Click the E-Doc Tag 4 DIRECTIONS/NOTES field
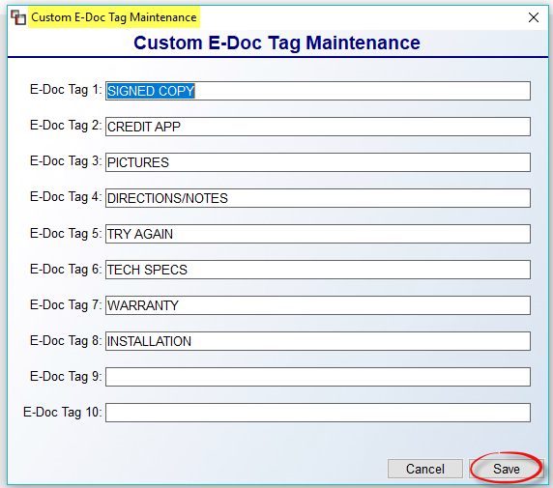 [318, 198]
